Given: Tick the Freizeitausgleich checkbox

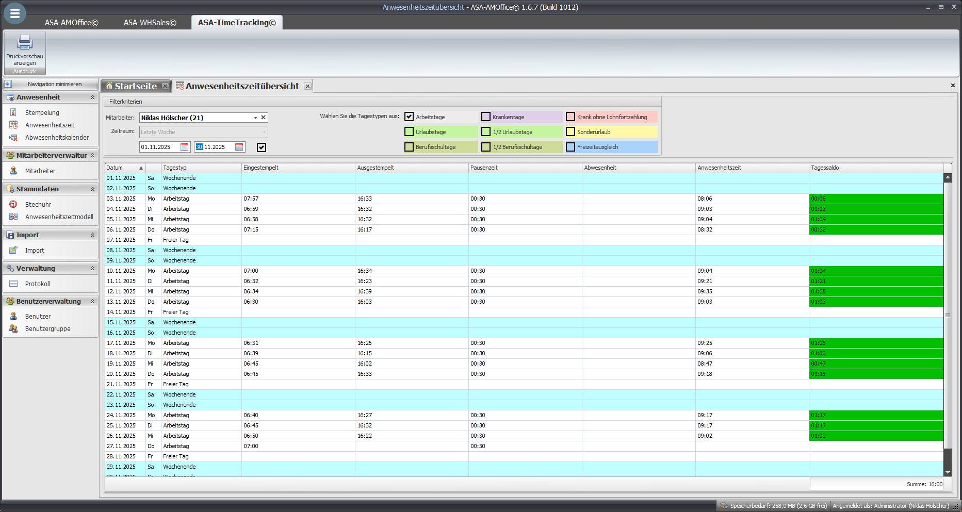Looking at the screenshot, I should click(570, 147).
